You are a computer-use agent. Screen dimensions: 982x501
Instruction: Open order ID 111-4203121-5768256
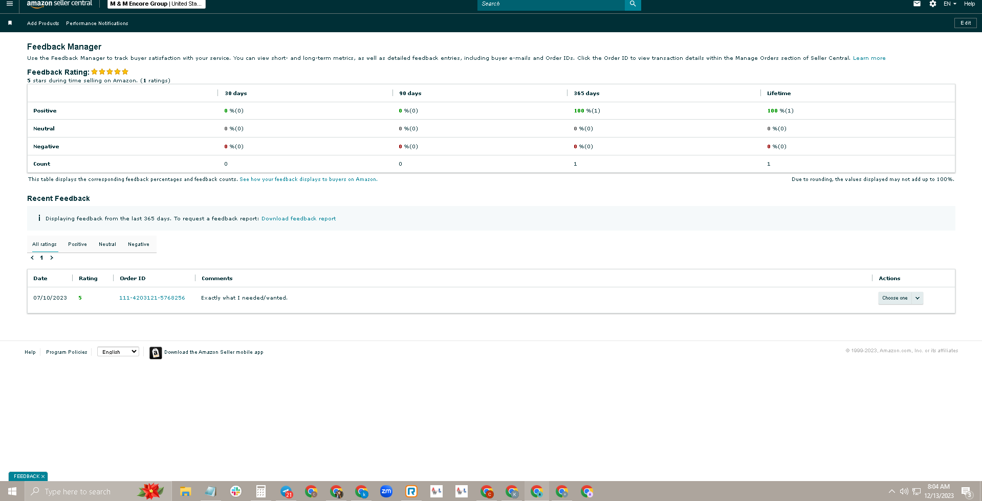pos(152,298)
